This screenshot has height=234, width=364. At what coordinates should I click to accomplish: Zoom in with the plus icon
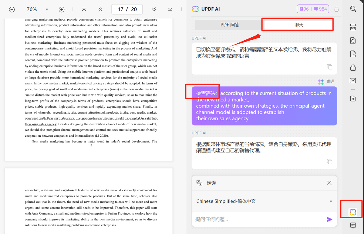coord(62,9)
